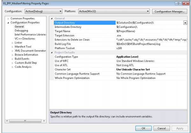Image resolution: width=191 pixels, height=133 pixels.
Task: Collapse the Configuration Properties tree node
Action: coord(8,23)
